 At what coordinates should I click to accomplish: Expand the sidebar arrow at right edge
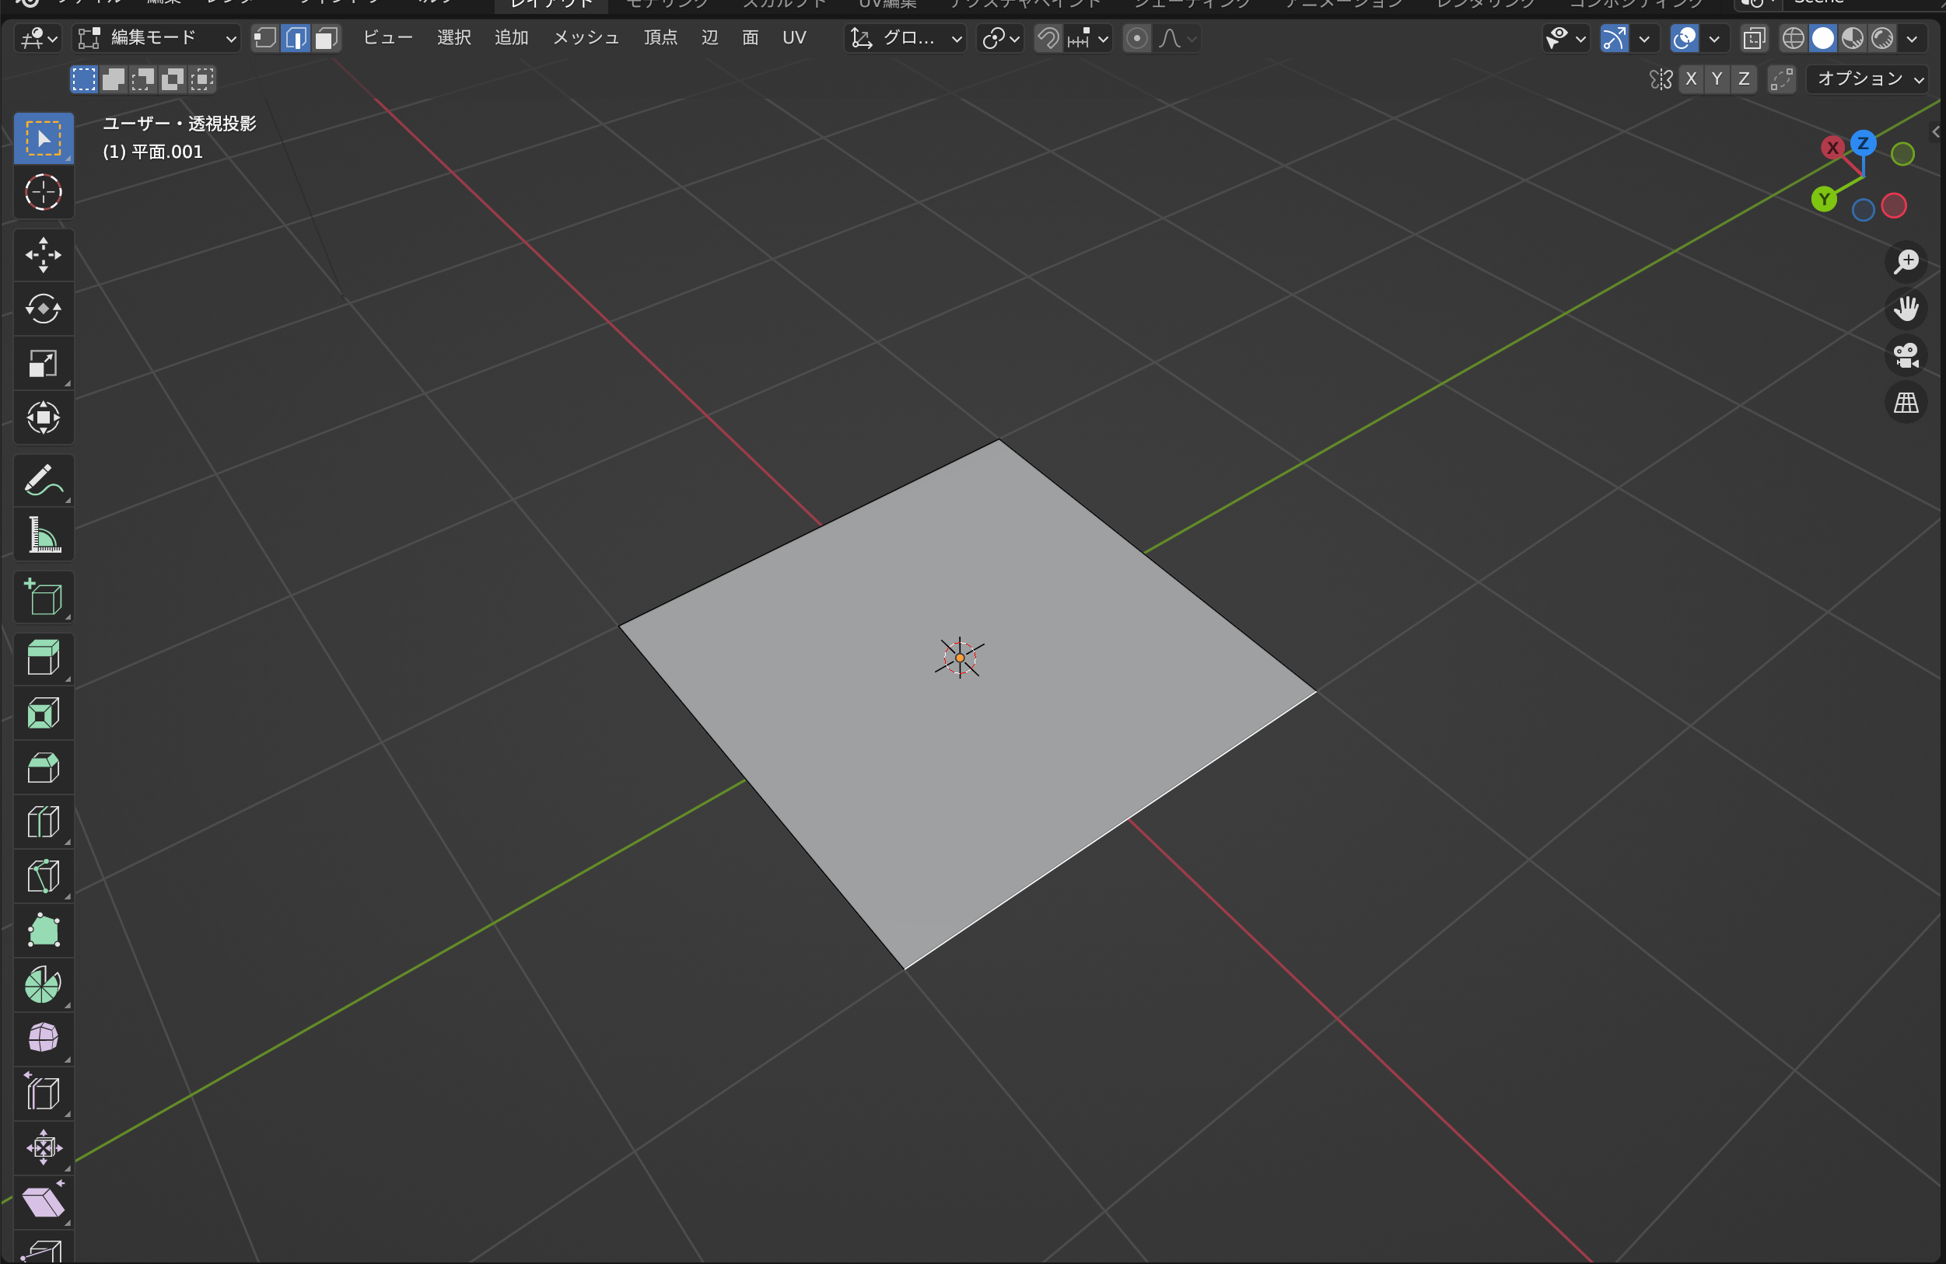[x=1935, y=131]
